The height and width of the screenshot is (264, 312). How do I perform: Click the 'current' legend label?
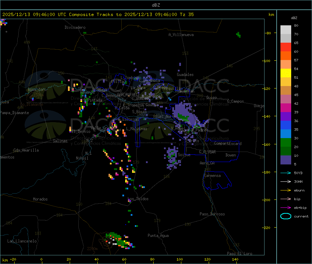pyautogui.click(x=301, y=216)
